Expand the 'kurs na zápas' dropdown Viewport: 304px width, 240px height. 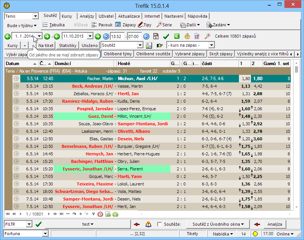tap(212, 46)
